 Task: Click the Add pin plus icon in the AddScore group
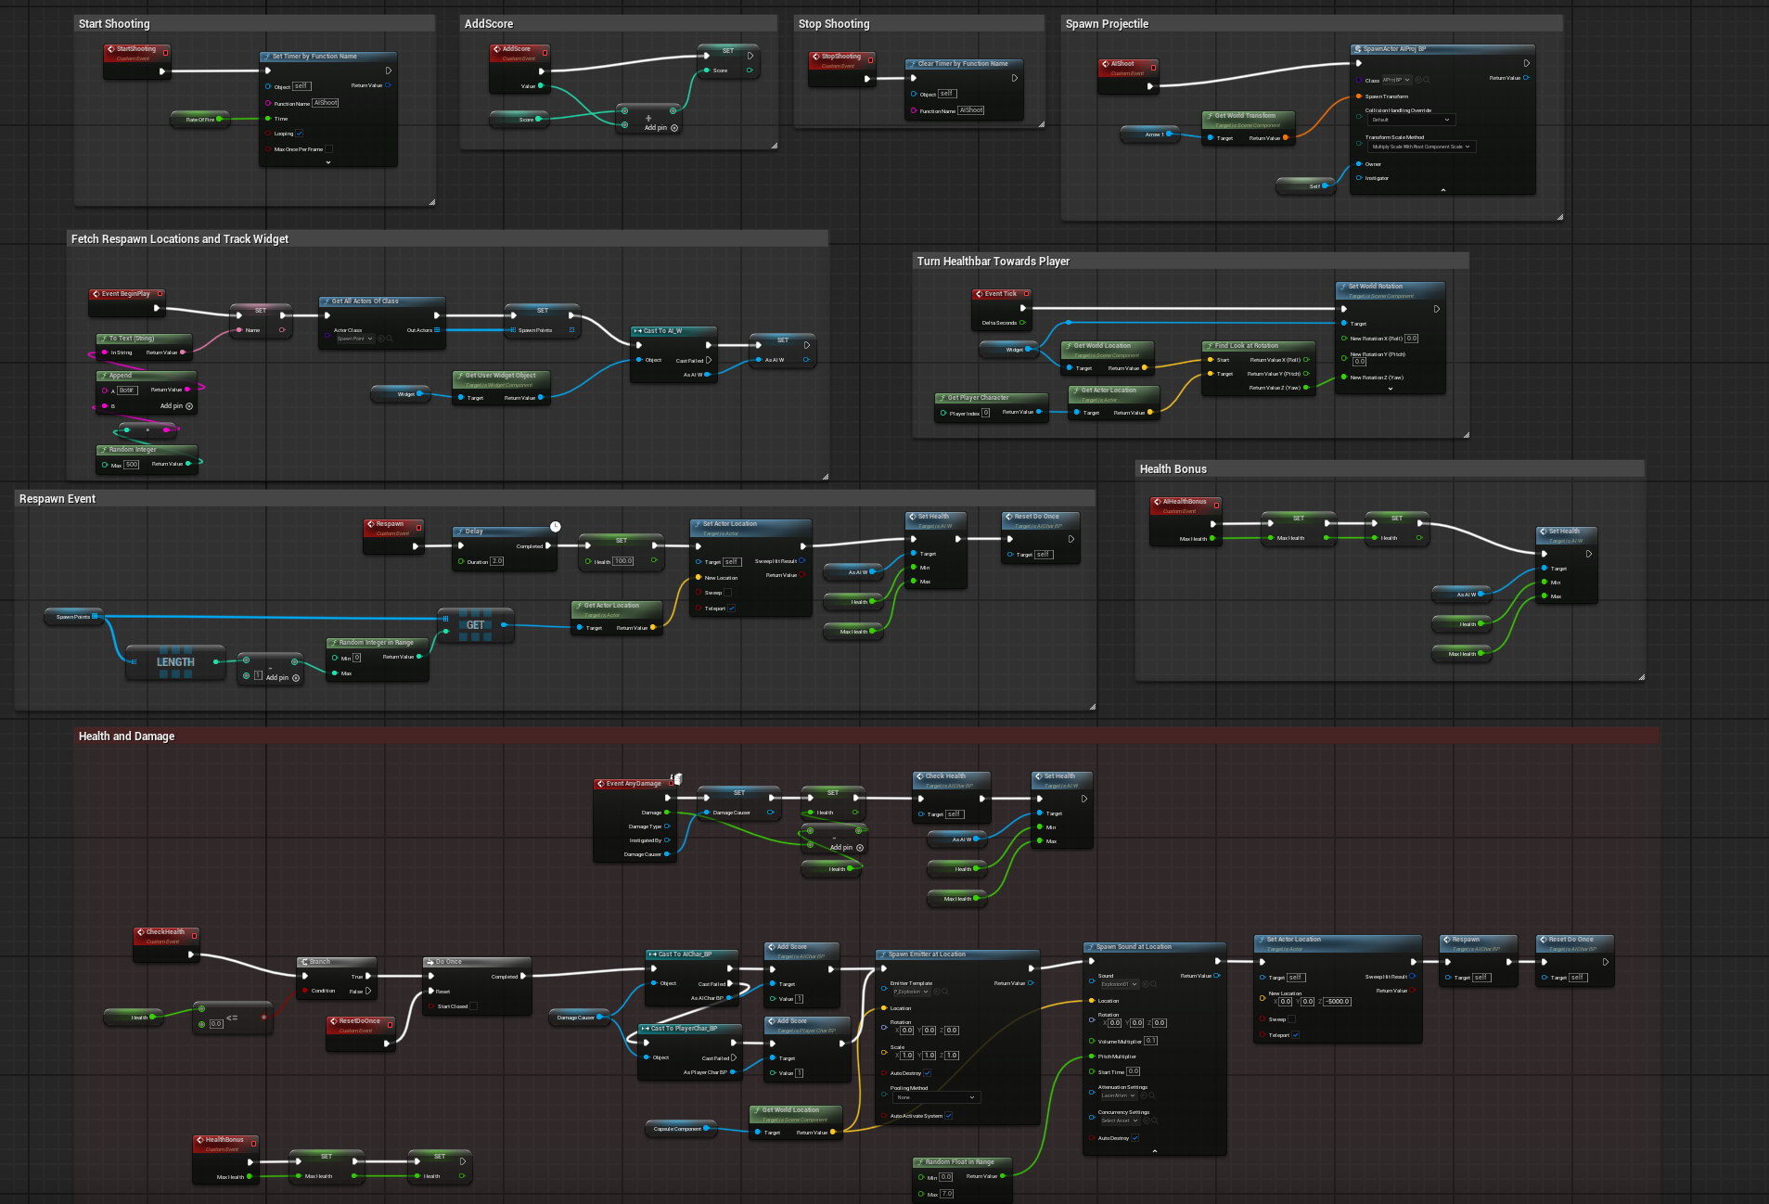674,128
